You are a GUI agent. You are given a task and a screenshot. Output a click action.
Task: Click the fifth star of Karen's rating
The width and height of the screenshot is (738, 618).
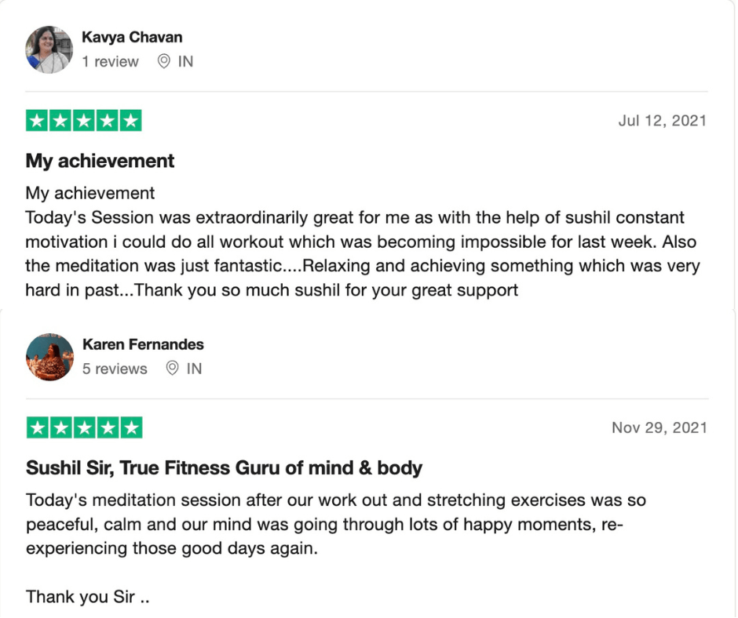click(x=131, y=427)
